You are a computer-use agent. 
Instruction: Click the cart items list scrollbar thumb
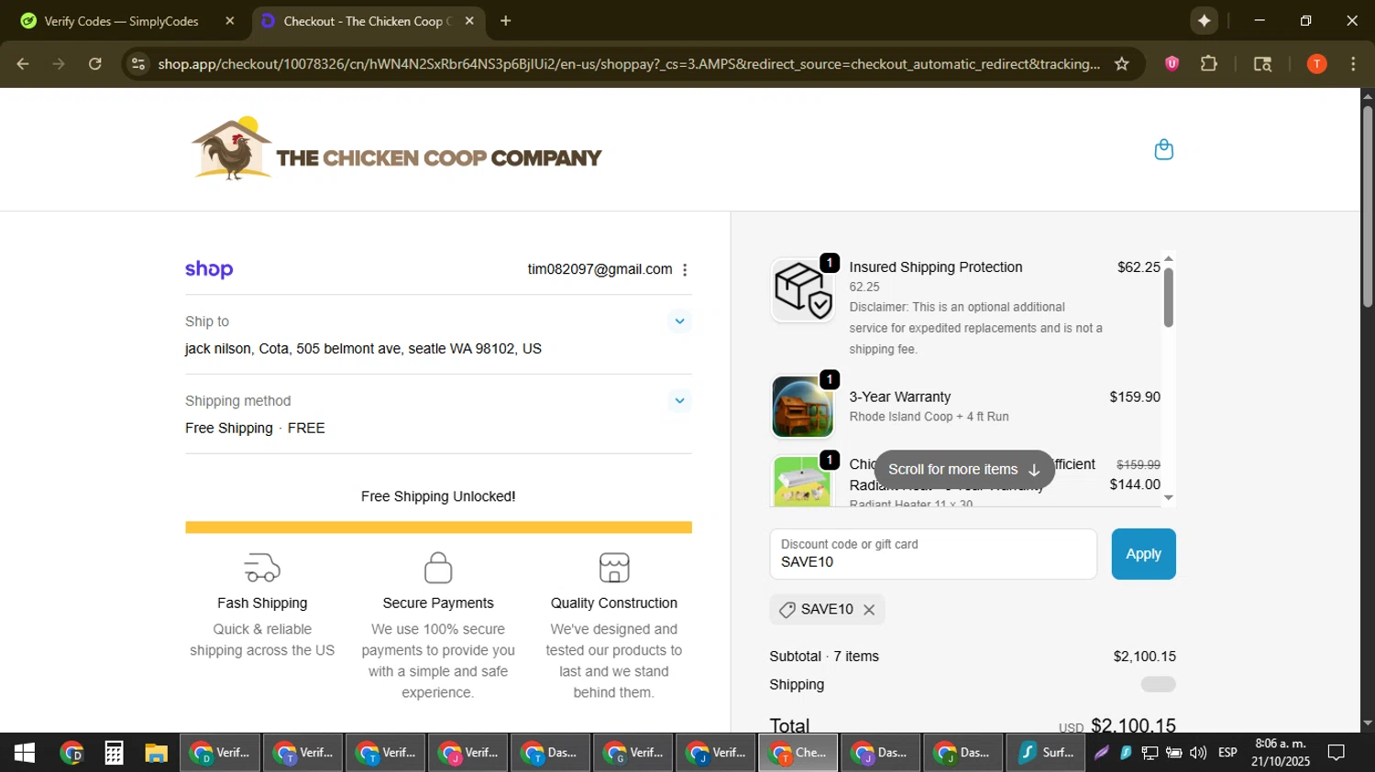coord(1168,298)
